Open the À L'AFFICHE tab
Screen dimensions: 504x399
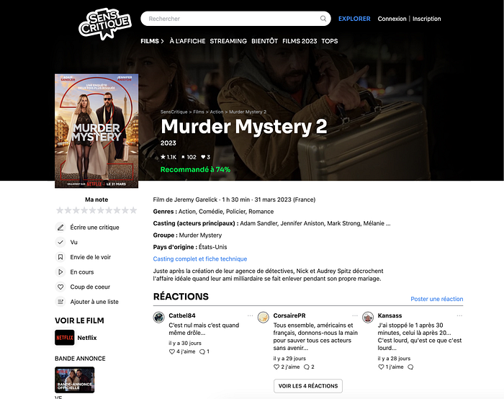[187, 41]
